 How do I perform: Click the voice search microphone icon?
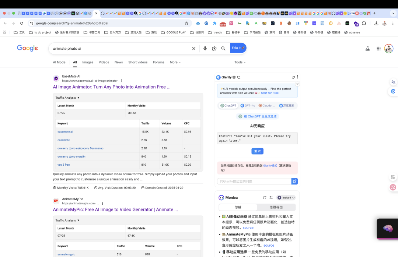click(x=205, y=49)
